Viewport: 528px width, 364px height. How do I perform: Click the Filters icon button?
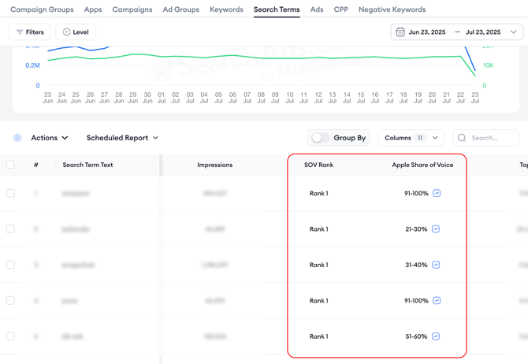click(x=29, y=32)
